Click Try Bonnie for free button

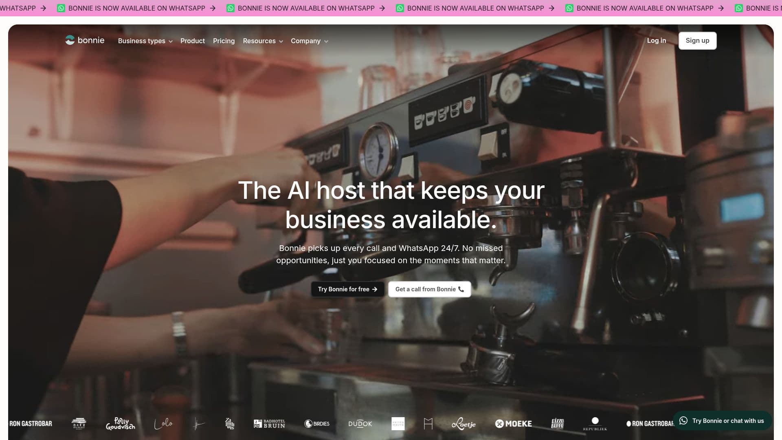(347, 289)
